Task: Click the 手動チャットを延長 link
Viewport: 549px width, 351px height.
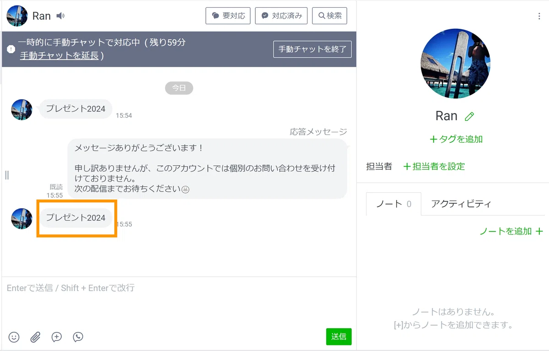Action: tap(59, 55)
